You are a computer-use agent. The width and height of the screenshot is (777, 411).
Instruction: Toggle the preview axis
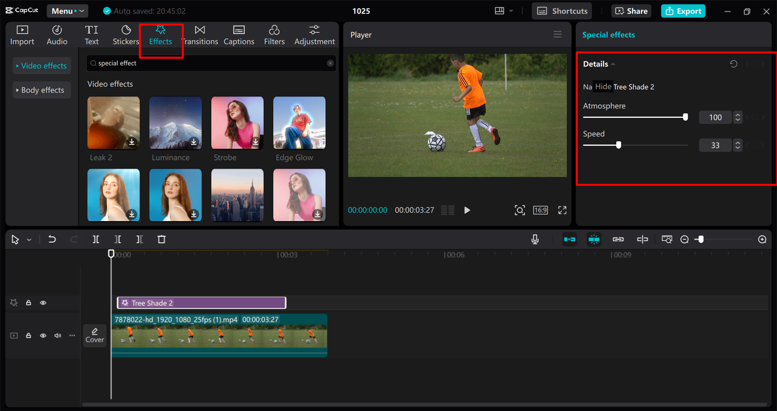click(642, 239)
